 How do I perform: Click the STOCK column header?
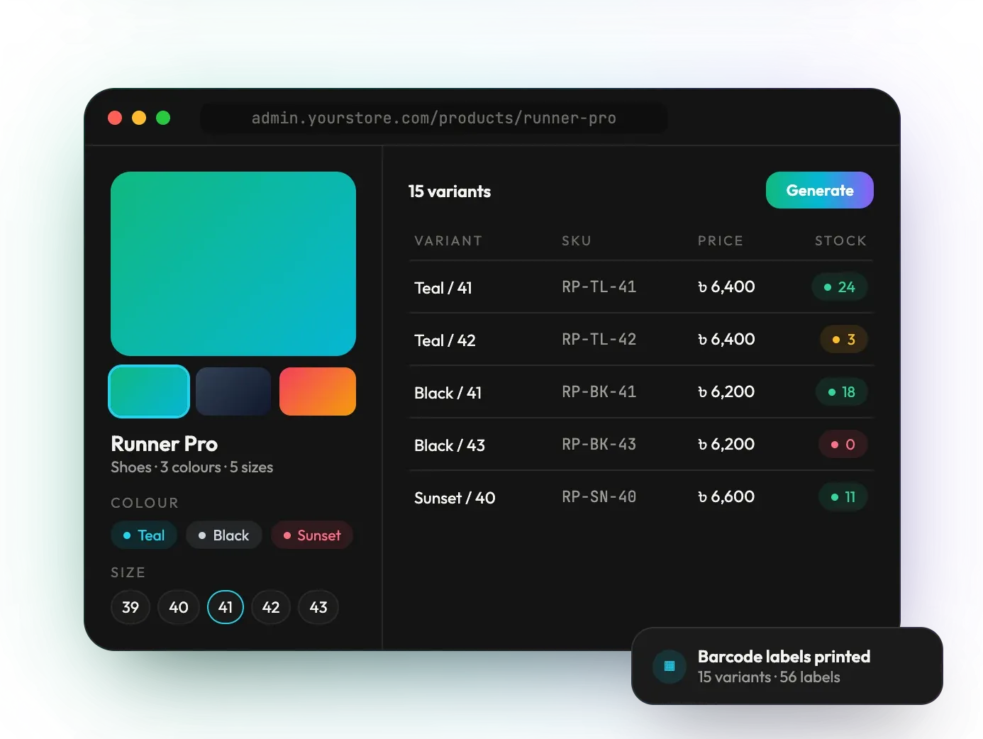(840, 241)
